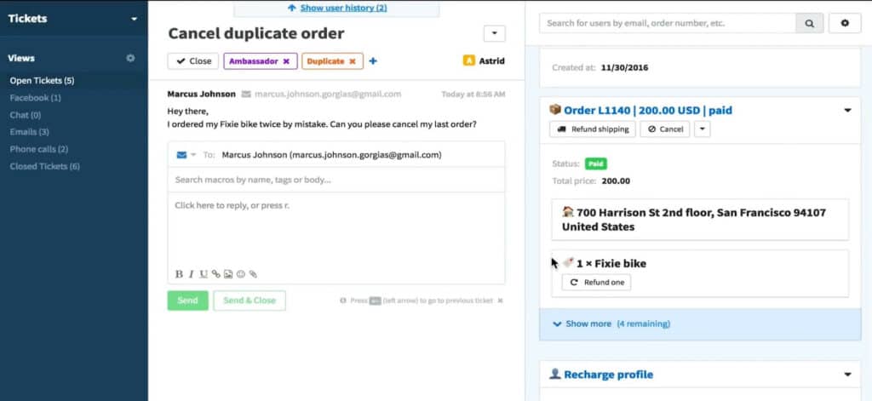Add a new tag with plus icon
Viewport: 872px width, 401px height.
click(373, 61)
